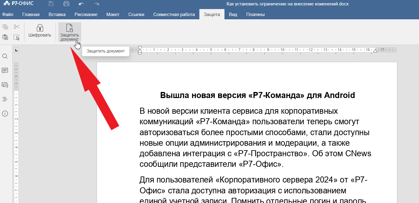Click the tab stop selector at ruler corner
This screenshot has width=419, height=203.
(16, 50)
